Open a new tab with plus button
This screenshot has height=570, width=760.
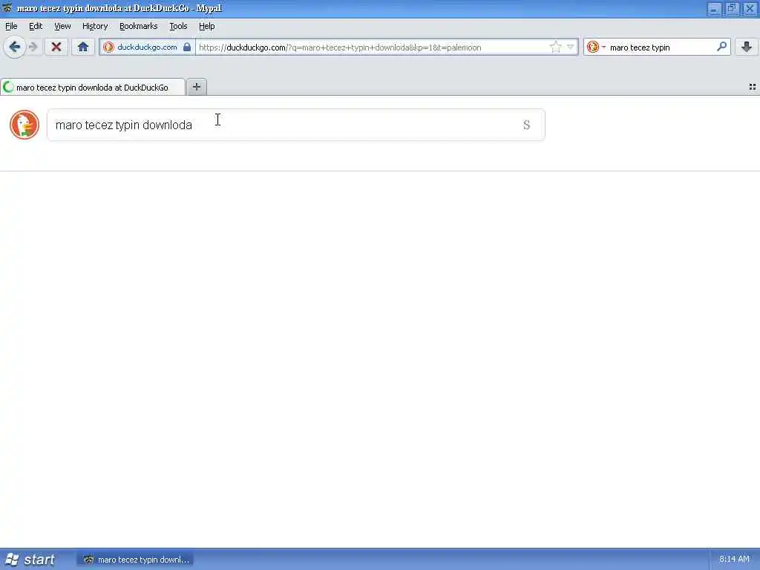click(196, 88)
